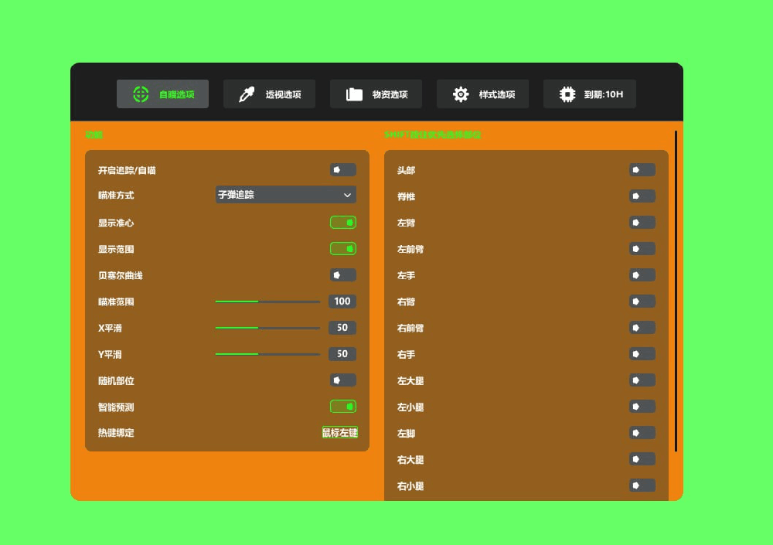
Task: Click the Y平滑 slider track
Action: click(267, 354)
